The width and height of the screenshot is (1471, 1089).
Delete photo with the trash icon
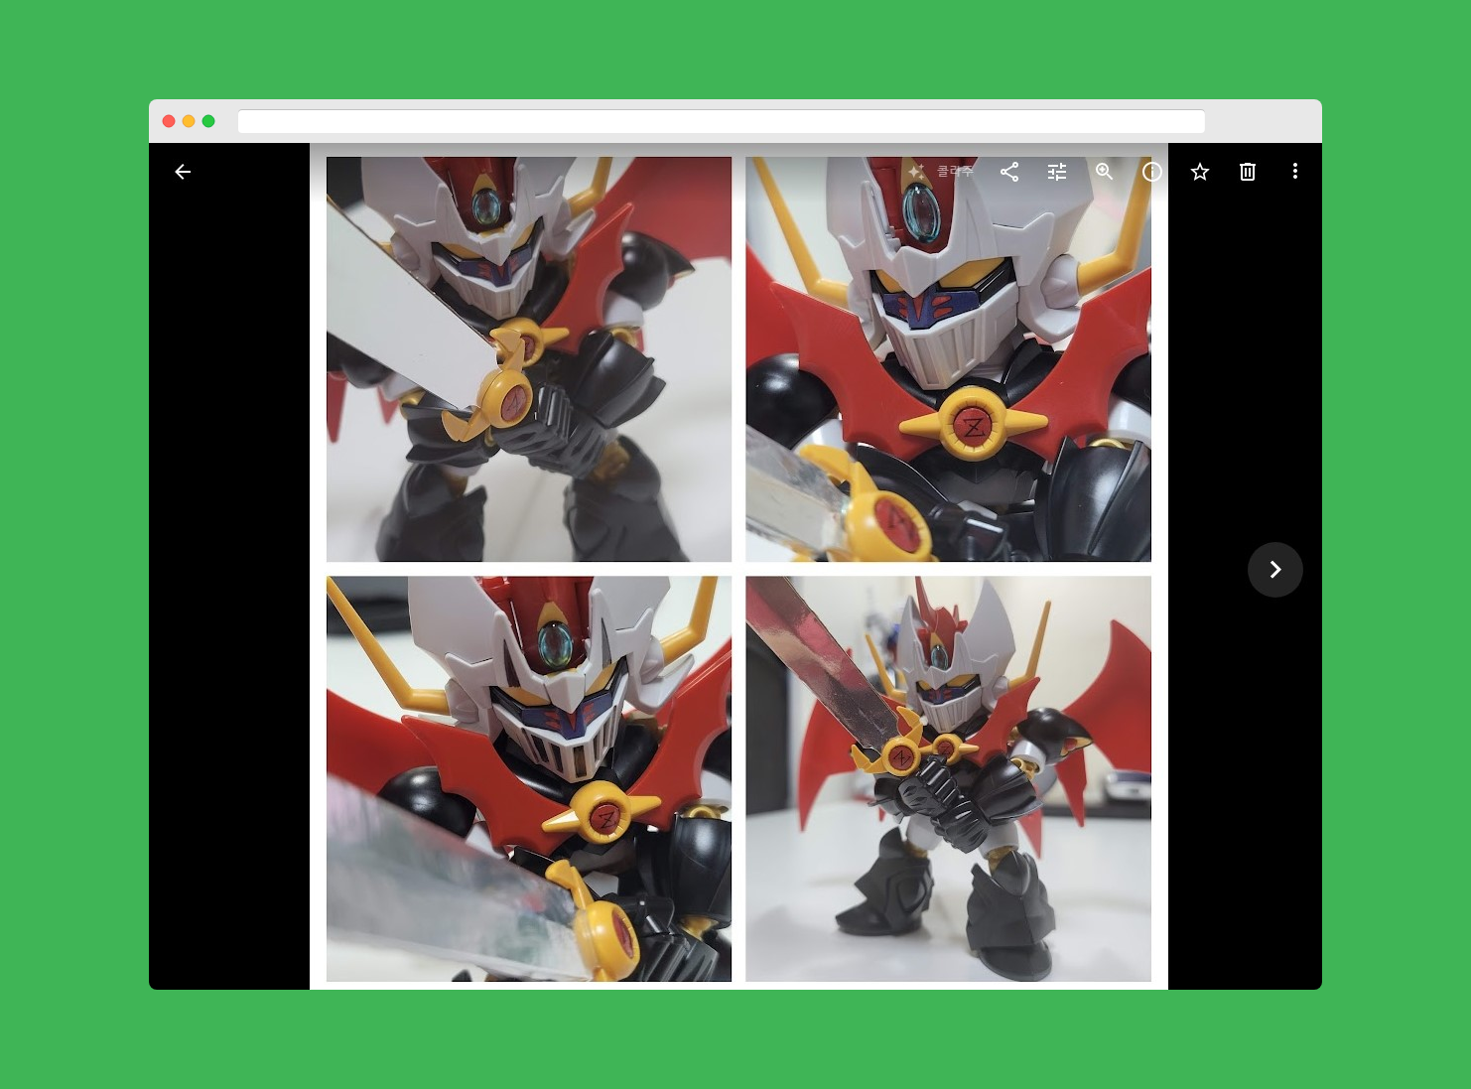(1248, 172)
